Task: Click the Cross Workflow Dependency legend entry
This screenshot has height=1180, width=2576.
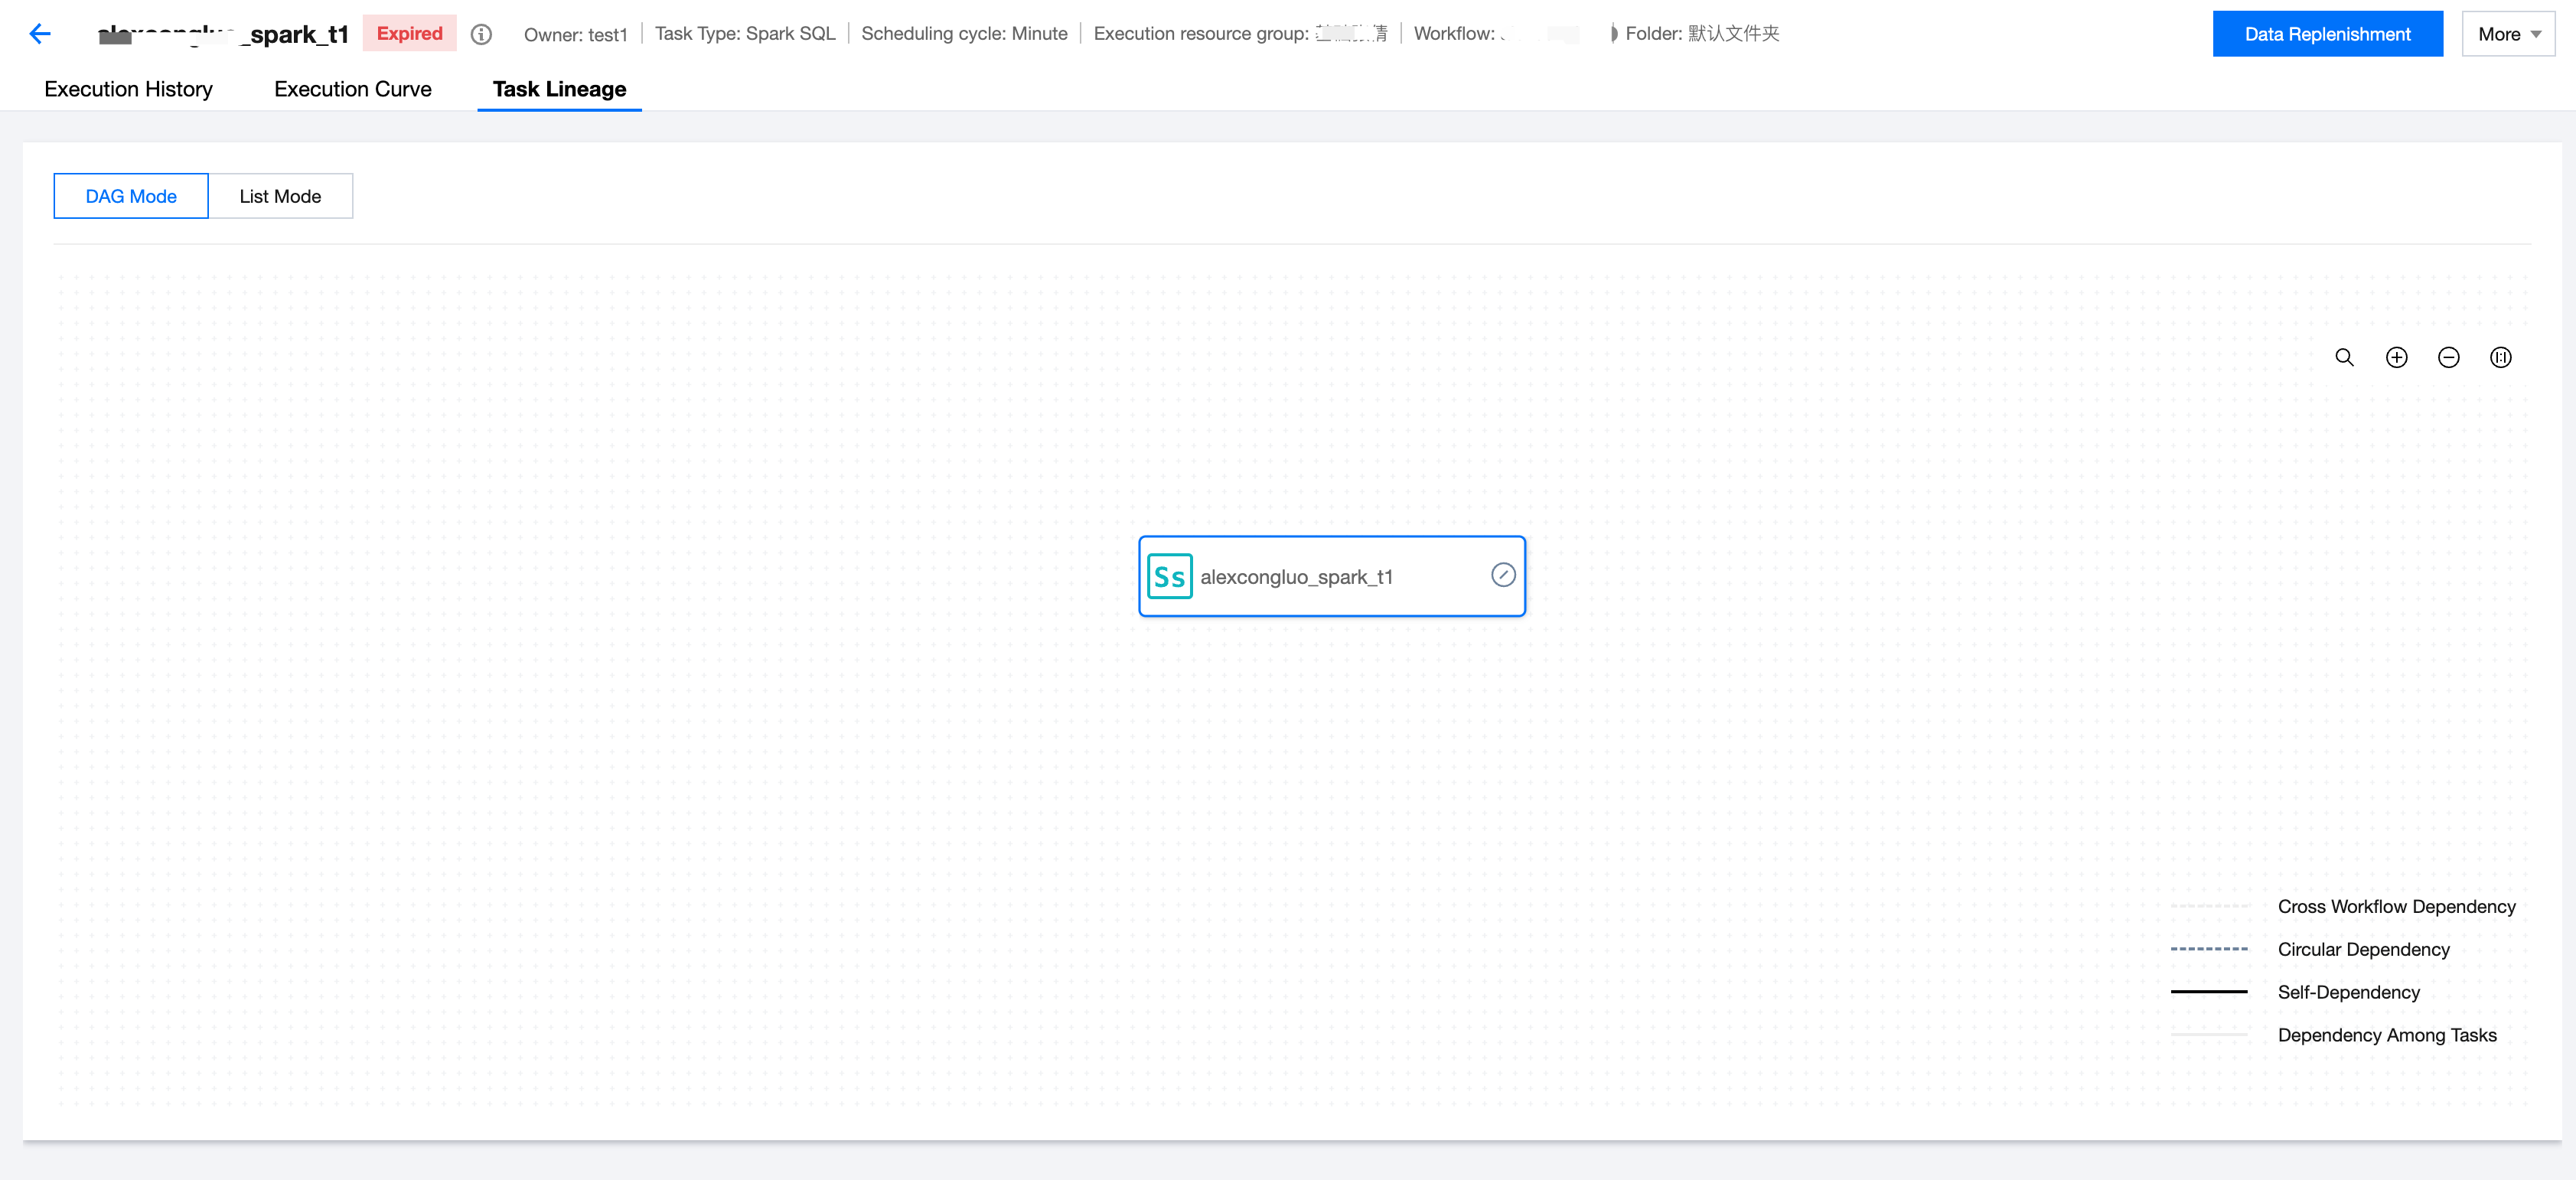Action: point(2396,906)
